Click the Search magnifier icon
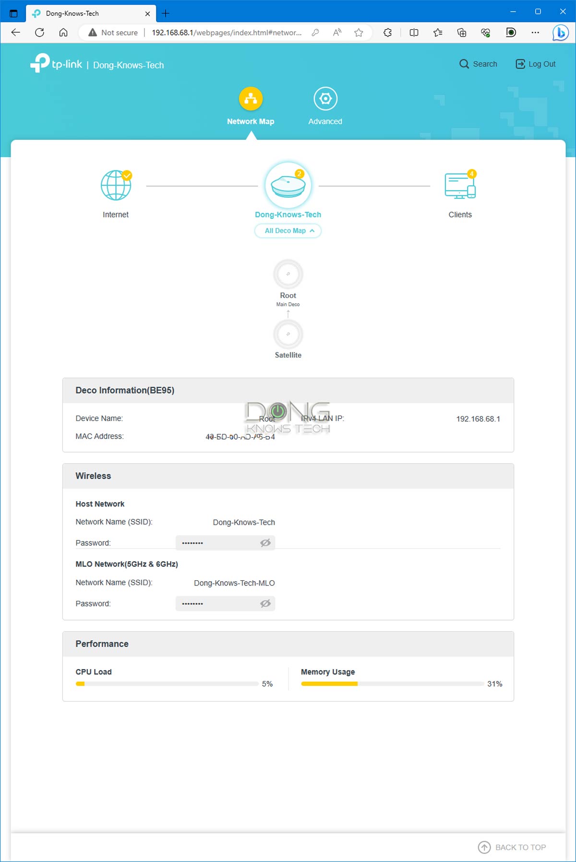This screenshot has height=862, width=576. pos(464,64)
